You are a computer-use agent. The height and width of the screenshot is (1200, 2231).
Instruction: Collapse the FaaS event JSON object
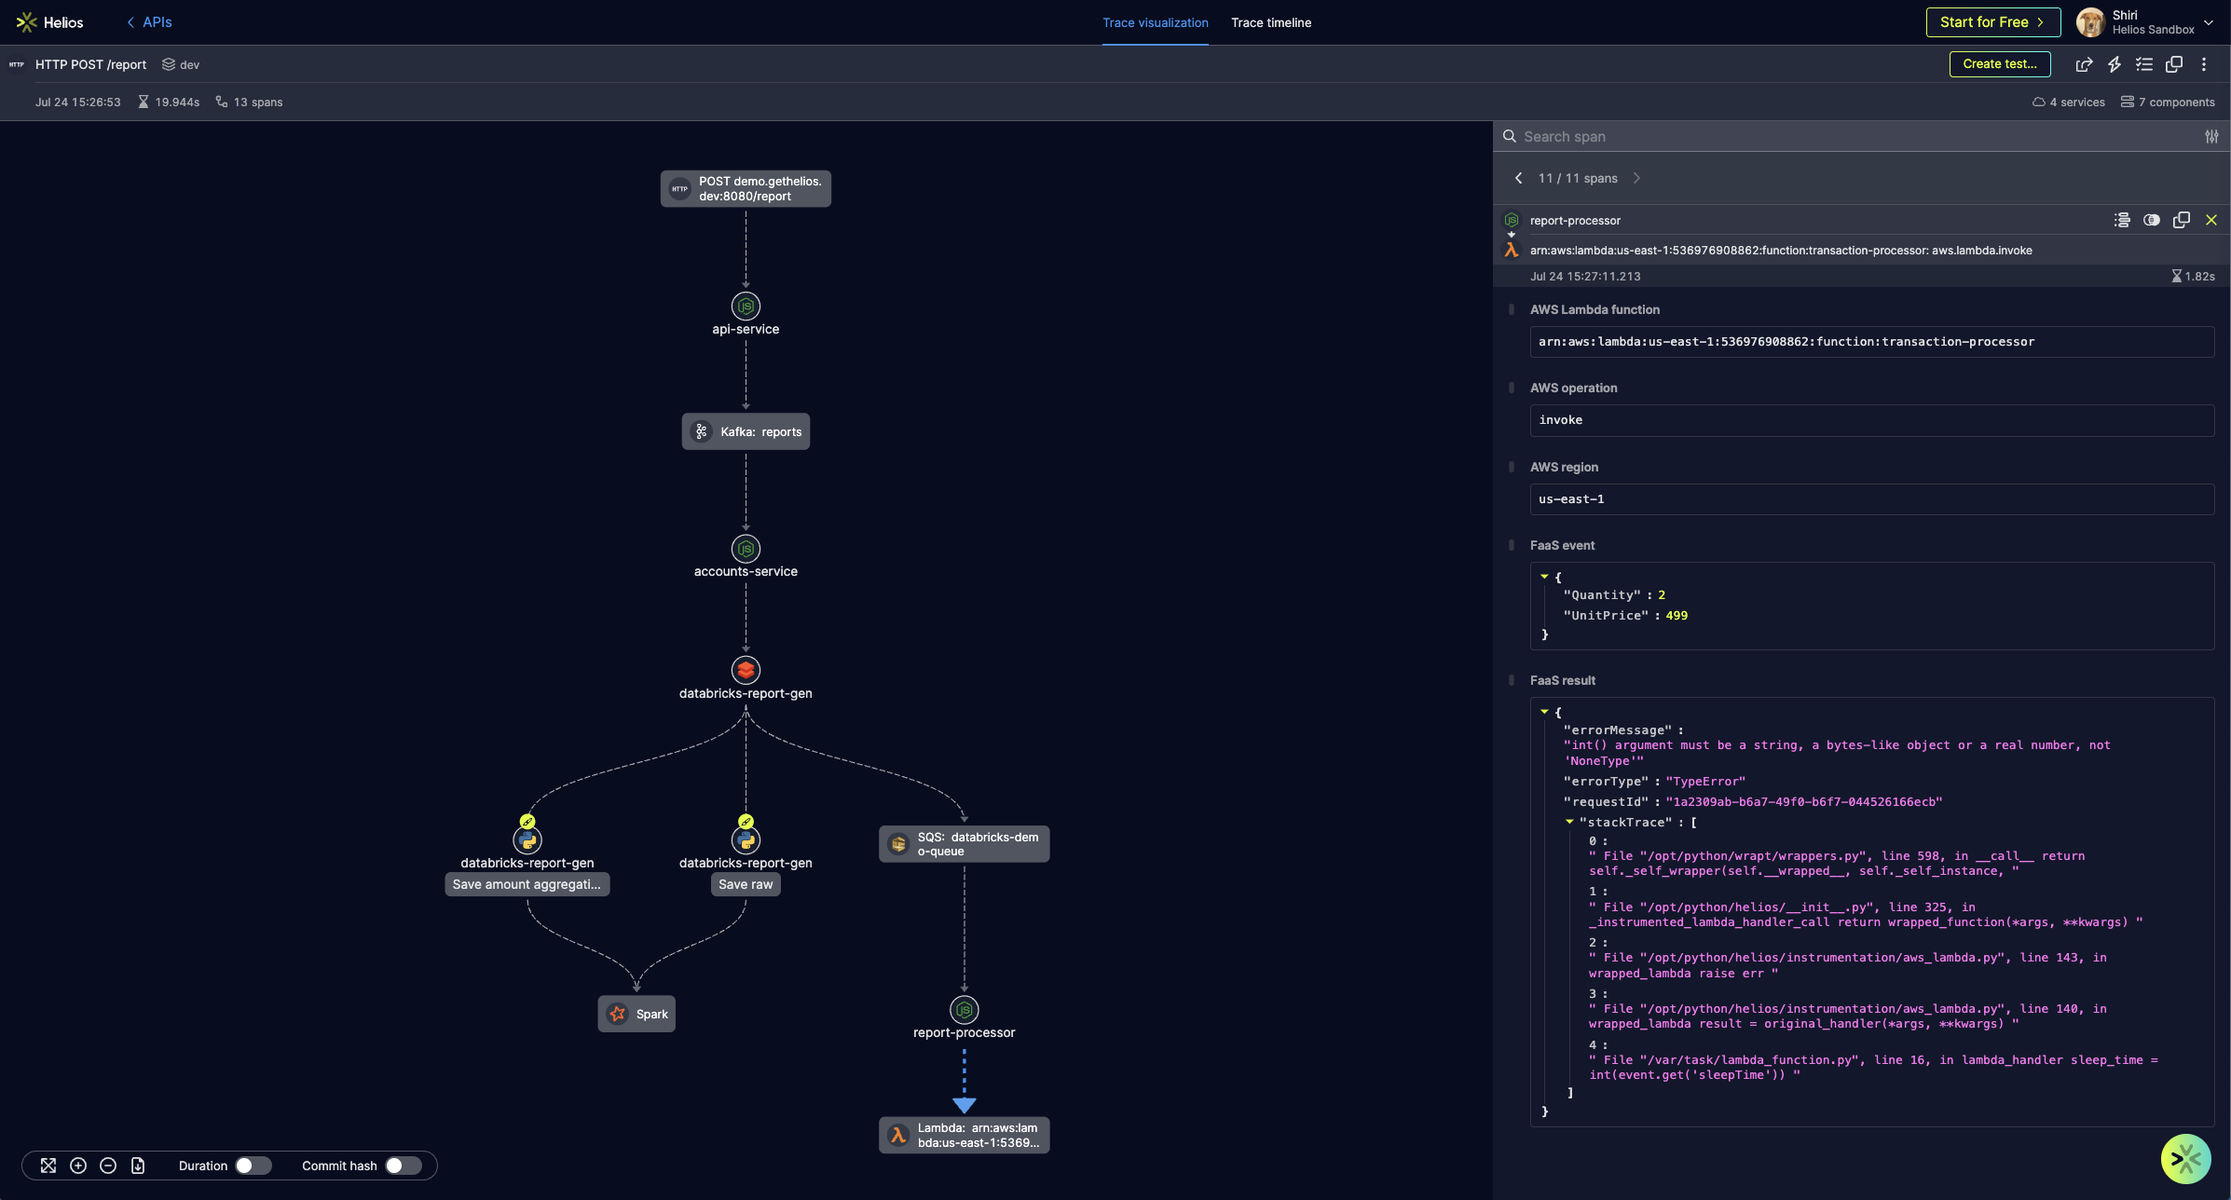[1544, 577]
